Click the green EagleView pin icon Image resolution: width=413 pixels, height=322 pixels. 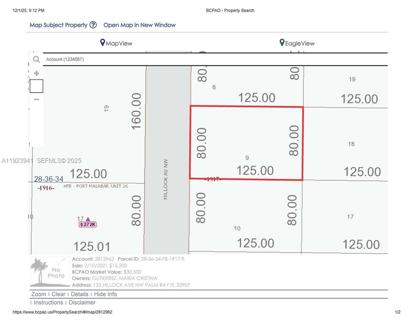[281, 42]
